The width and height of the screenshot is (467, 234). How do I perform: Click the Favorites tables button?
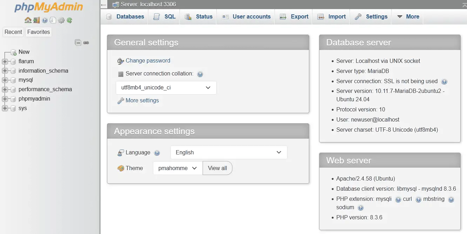tap(39, 32)
